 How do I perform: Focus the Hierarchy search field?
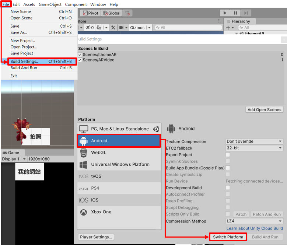pos(262,28)
